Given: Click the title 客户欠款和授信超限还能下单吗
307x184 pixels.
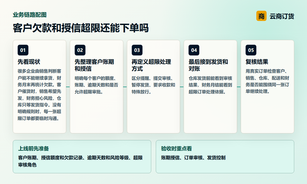Looking at the screenshot, I should tap(81, 28).
